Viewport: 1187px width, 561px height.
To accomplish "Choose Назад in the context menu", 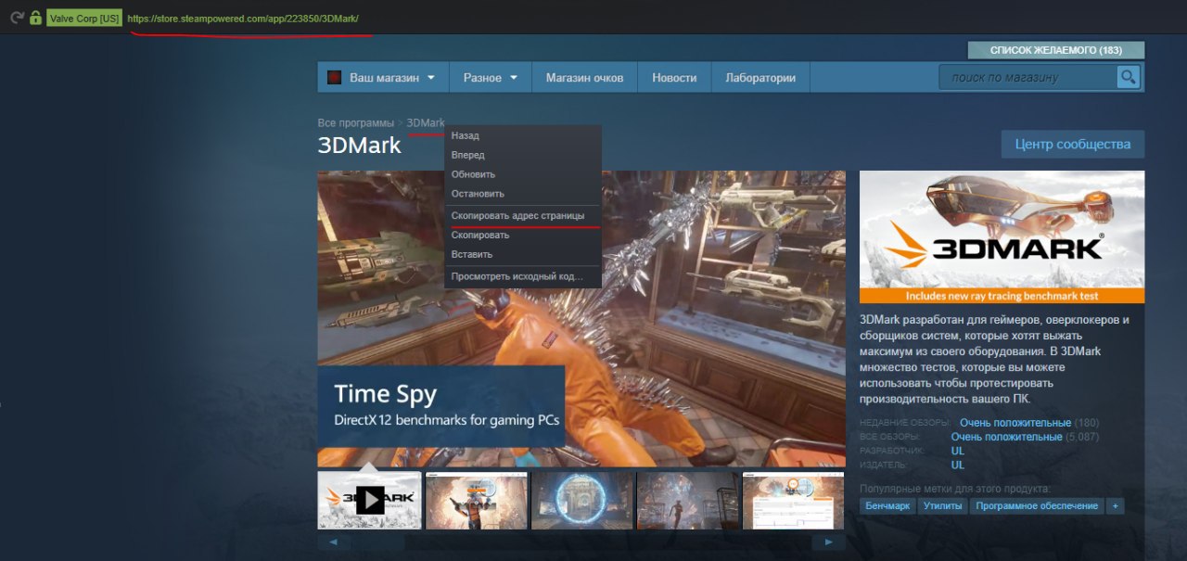I will pyautogui.click(x=523, y=135).
